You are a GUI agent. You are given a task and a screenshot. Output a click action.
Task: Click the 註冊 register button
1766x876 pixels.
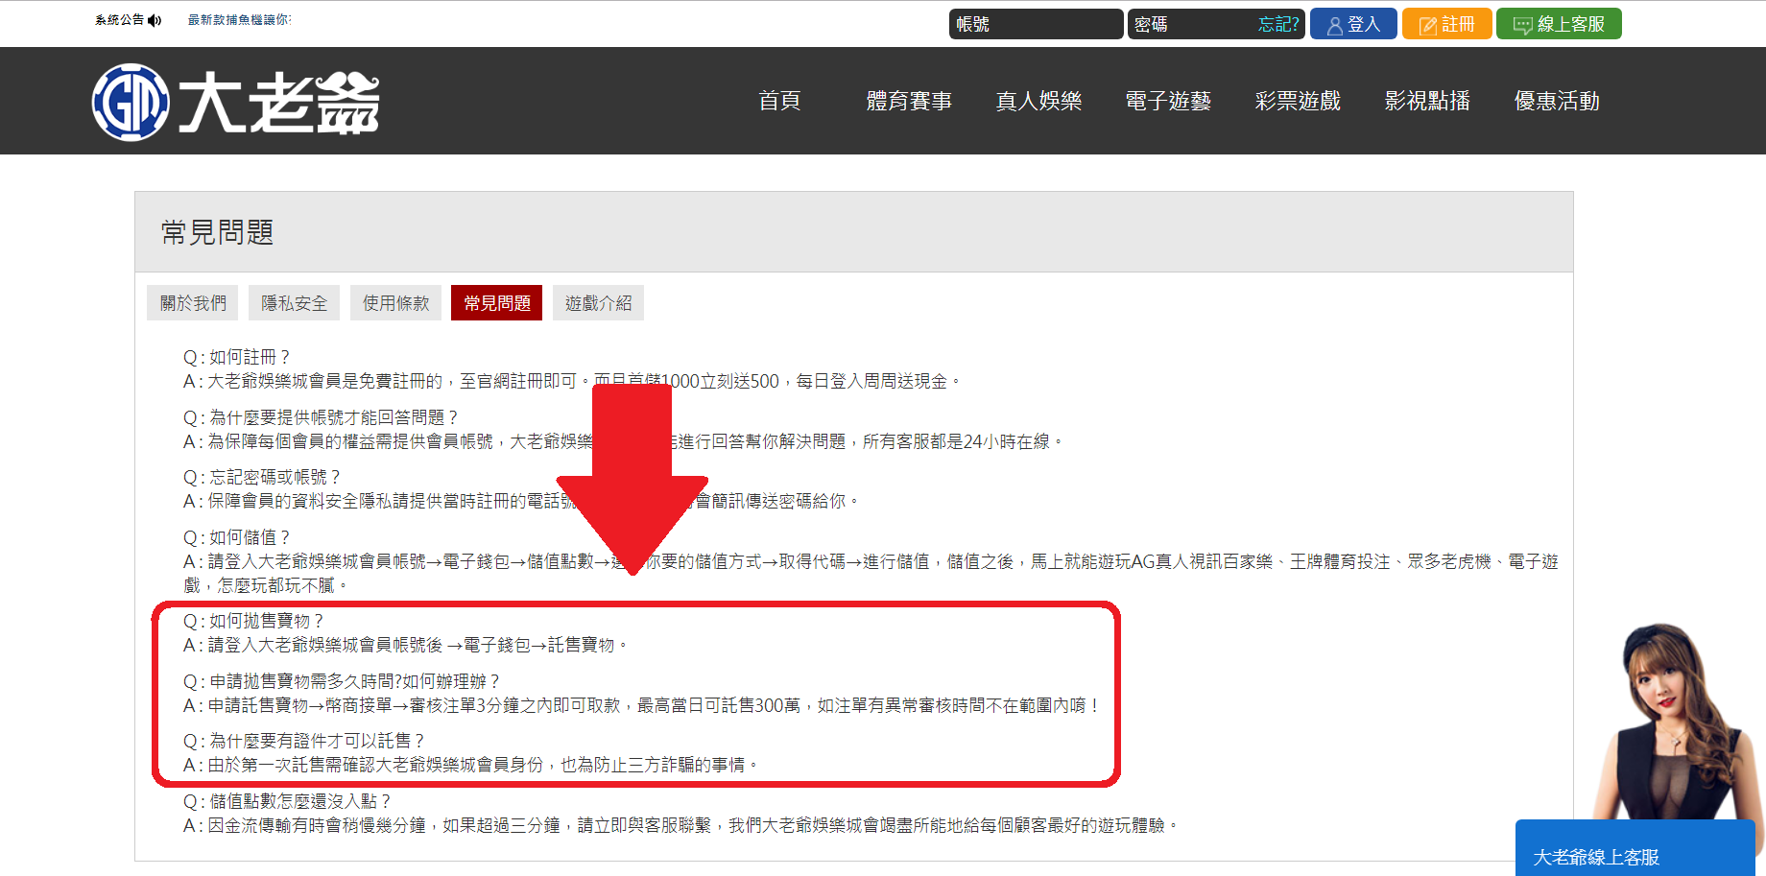[1446, 24]
